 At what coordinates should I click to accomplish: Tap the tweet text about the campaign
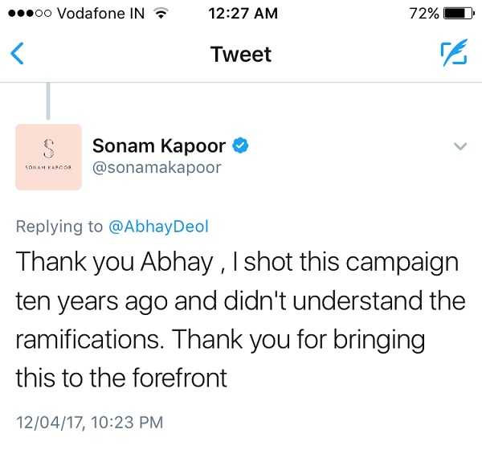pos(240,320)
